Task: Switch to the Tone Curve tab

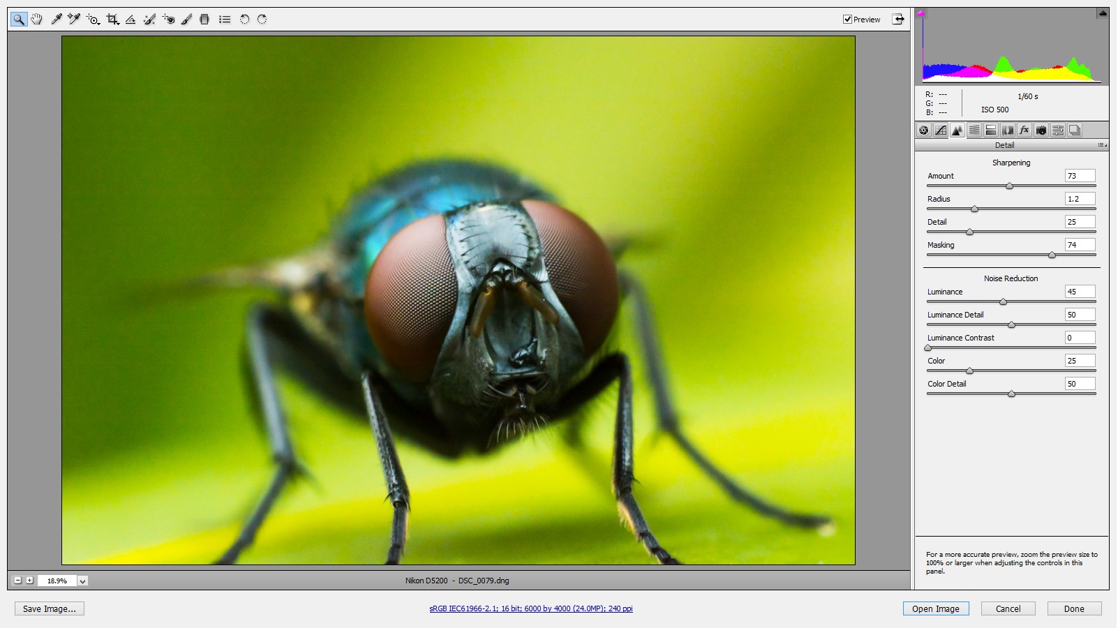Action: point(941,130)
